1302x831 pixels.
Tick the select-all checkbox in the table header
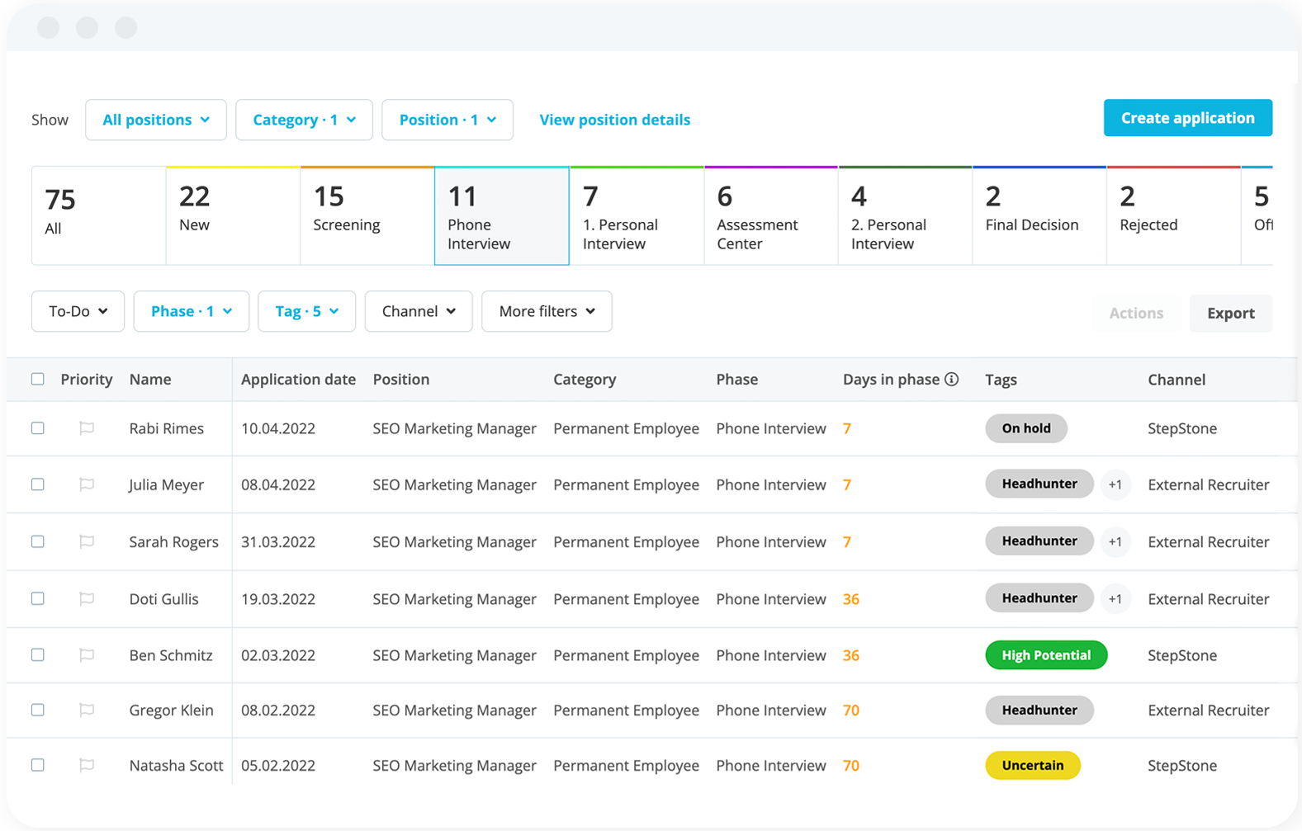coord(38,379)
